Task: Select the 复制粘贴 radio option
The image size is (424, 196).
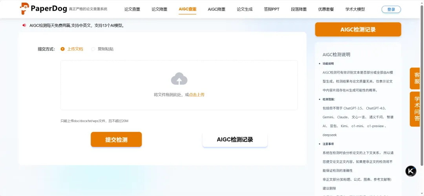Action: point(102,49)
